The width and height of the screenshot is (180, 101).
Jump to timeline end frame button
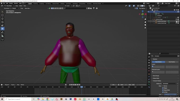coord(79,85)
